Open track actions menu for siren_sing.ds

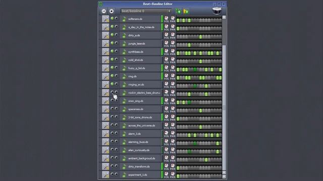105,101
